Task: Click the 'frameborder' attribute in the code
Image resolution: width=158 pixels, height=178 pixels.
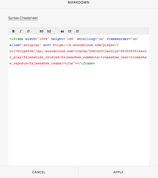Action: (118, 39)
